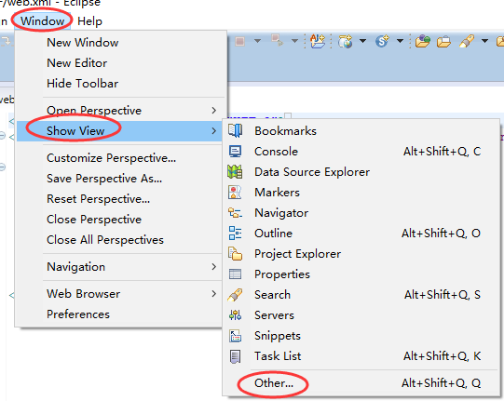The image size is (504, 401).
Task: Click the Bookmarks book icon in the submenu
Action: (x=236, y=130)
